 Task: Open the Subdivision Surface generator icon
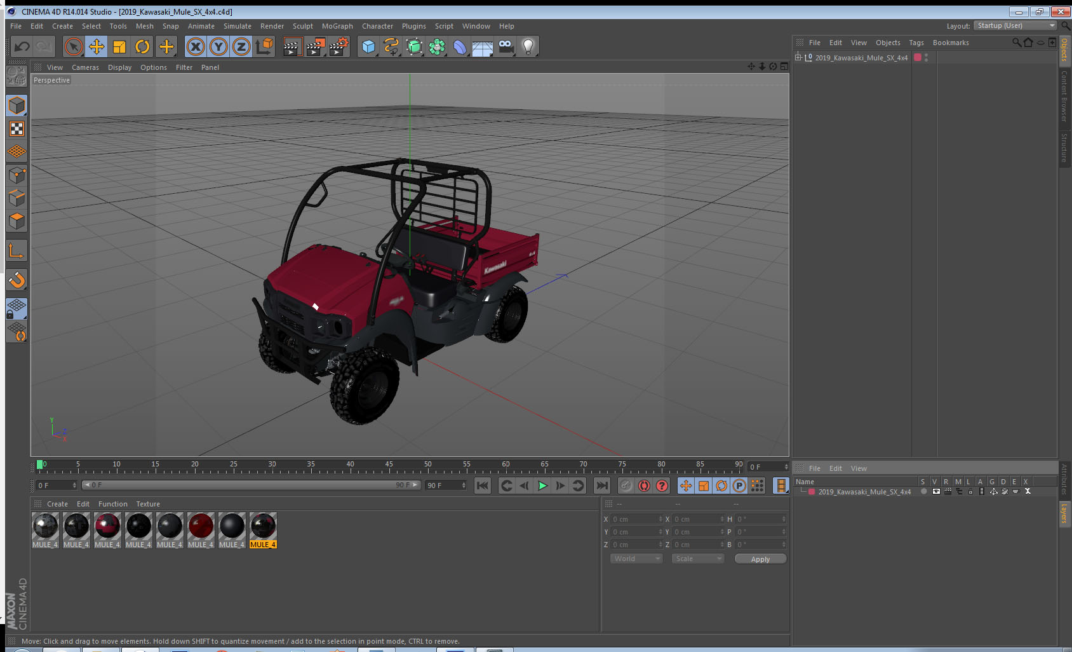pos(414,46)
